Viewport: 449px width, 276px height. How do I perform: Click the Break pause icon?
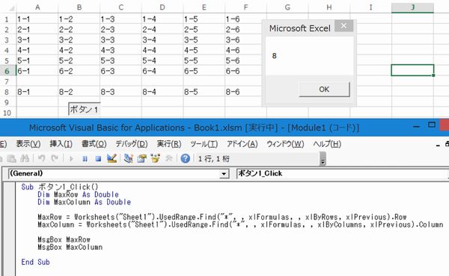click(x=85, y=158)
